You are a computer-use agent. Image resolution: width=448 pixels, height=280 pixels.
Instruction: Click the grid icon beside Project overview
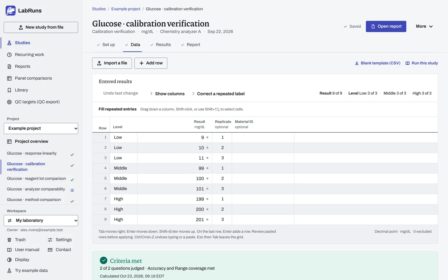point(9,142)
